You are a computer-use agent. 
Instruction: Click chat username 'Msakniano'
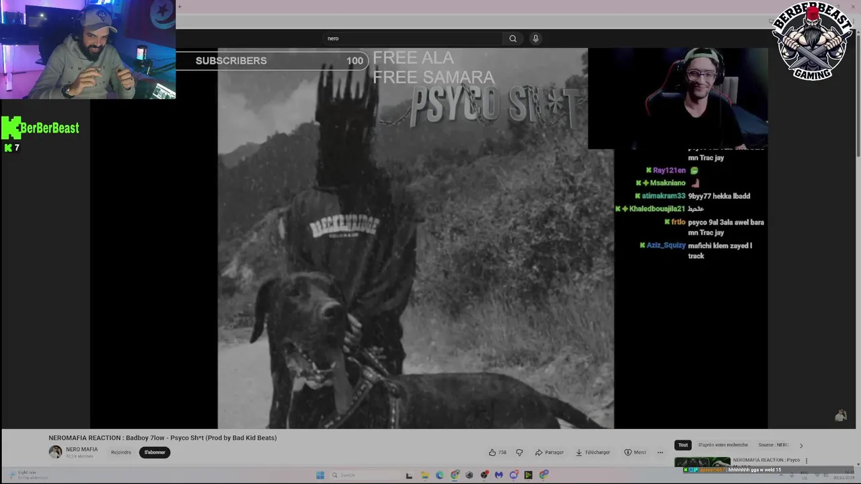tap(668, 183)
